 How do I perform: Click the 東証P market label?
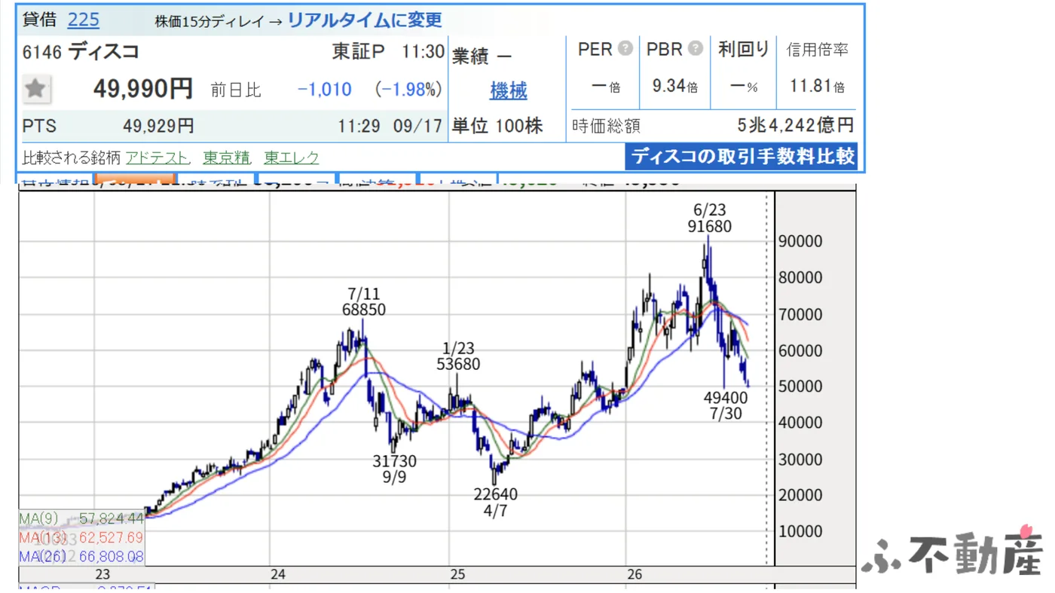coord(359,51)
